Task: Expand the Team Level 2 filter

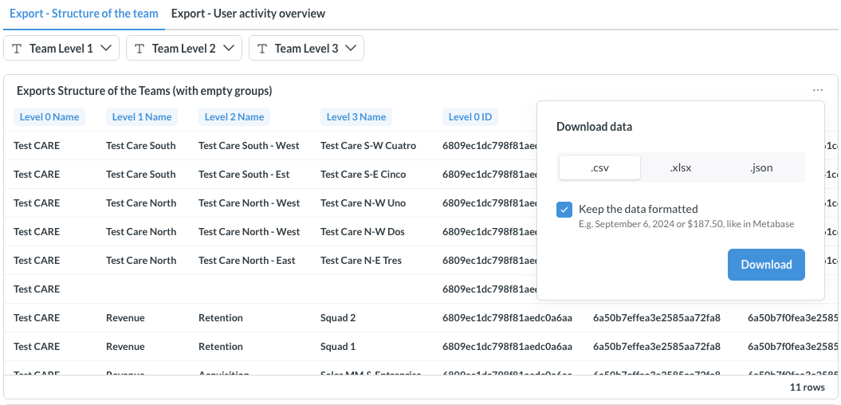Action: pos(184,49)
